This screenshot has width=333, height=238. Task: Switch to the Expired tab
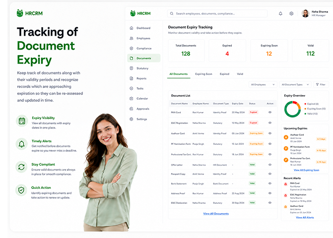point(224,74)
